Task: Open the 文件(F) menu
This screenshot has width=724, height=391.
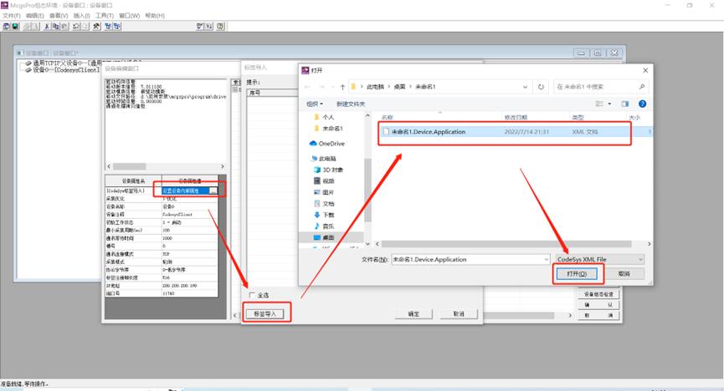Action: [x=12, y=16]
